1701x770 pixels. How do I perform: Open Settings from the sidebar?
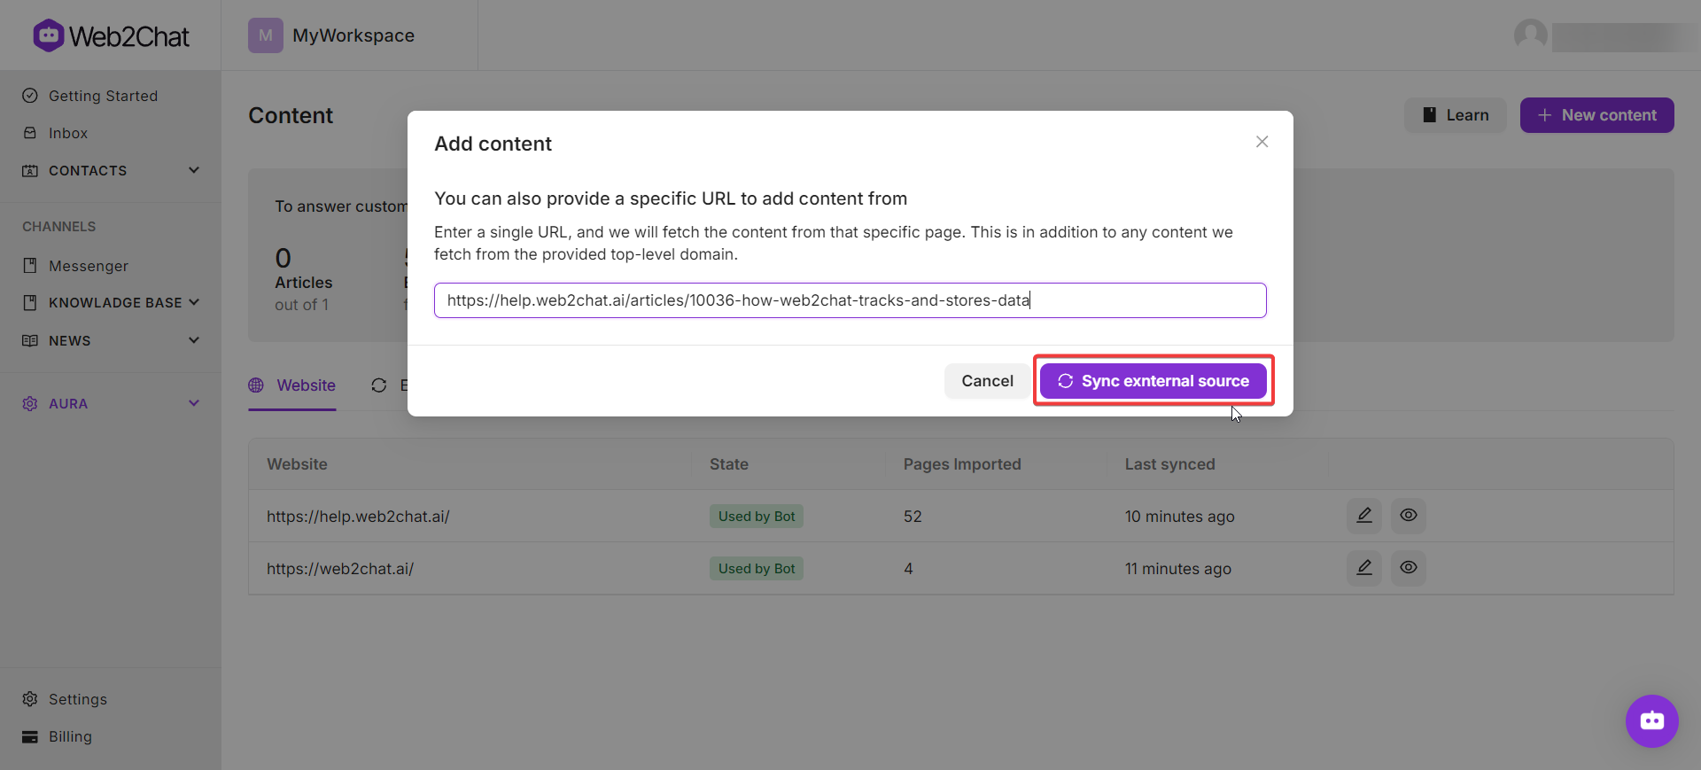click(78, 699)
